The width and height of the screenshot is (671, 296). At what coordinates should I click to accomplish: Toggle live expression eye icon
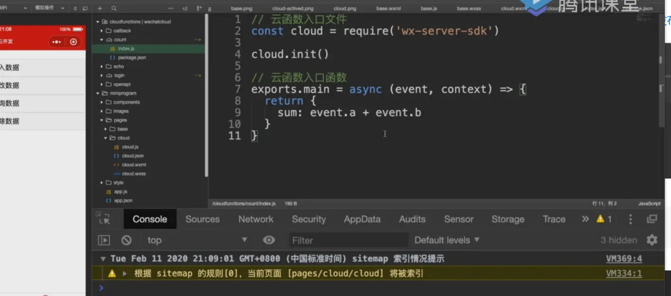(269, 240)
